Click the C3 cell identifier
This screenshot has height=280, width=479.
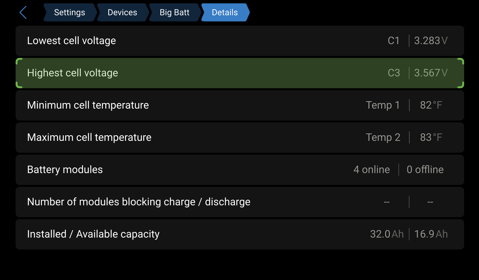(x=394, y=73)
